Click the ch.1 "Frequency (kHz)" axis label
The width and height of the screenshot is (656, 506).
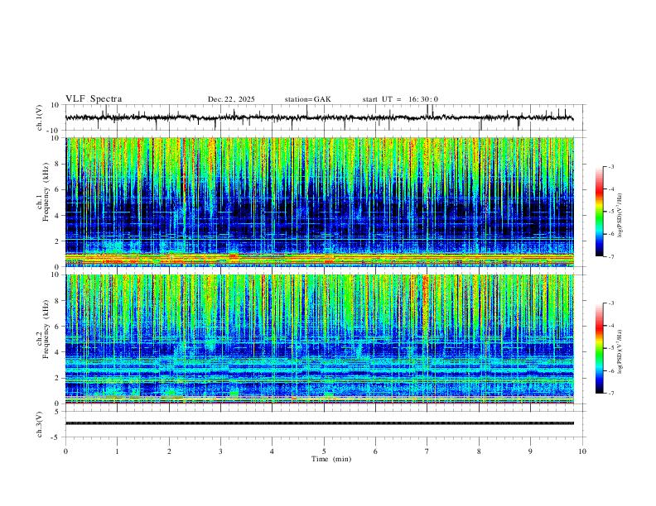click(46, 193)
